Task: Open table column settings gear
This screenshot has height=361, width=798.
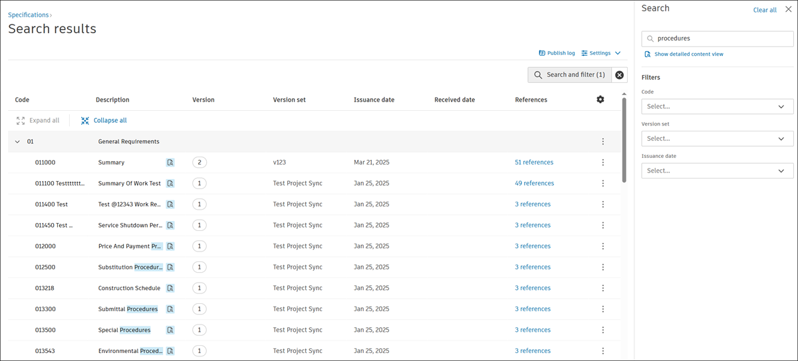Action: pyautogui.click(x=600, y=100)
